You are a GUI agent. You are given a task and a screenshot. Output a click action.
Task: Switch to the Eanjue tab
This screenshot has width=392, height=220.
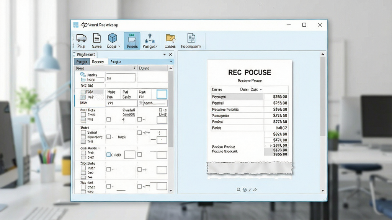[116, 61]
